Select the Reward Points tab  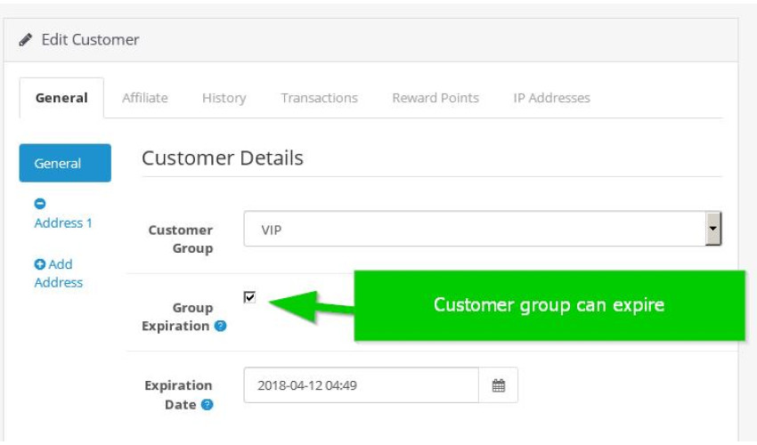tap(435, 98)
